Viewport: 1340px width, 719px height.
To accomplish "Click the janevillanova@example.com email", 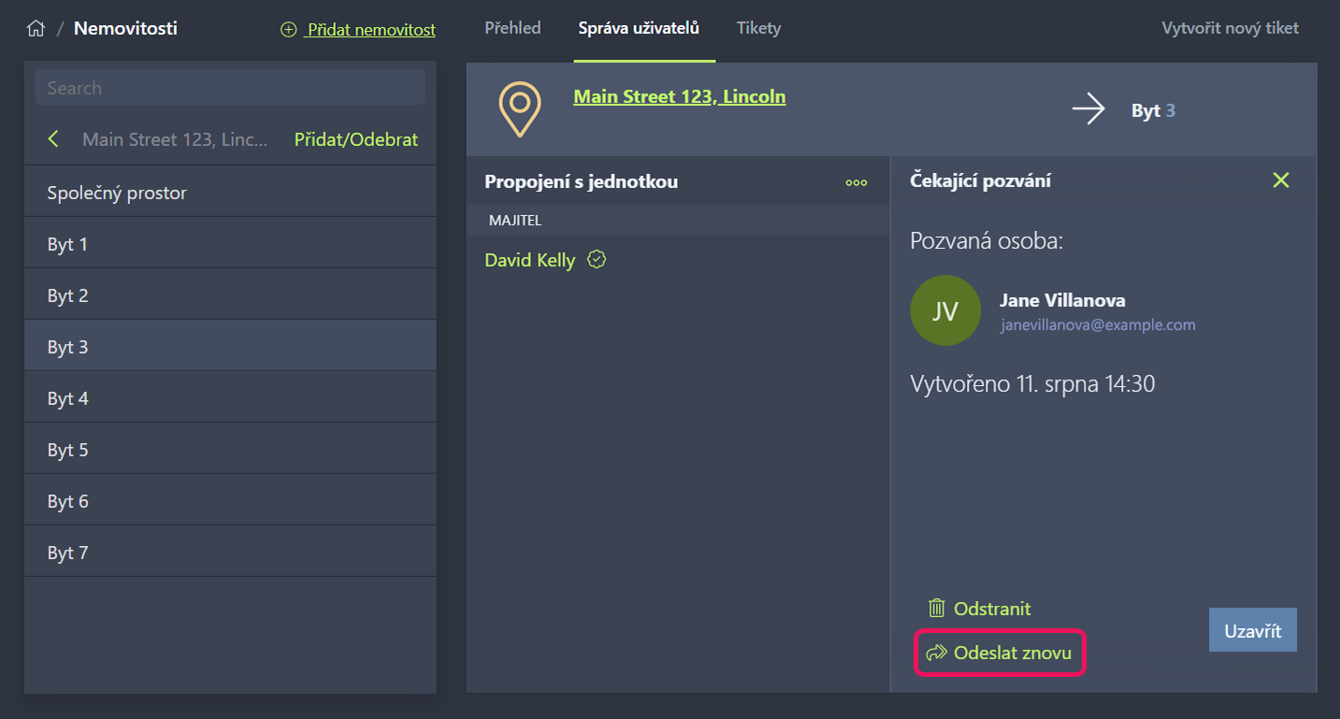I will (1098, 325).
